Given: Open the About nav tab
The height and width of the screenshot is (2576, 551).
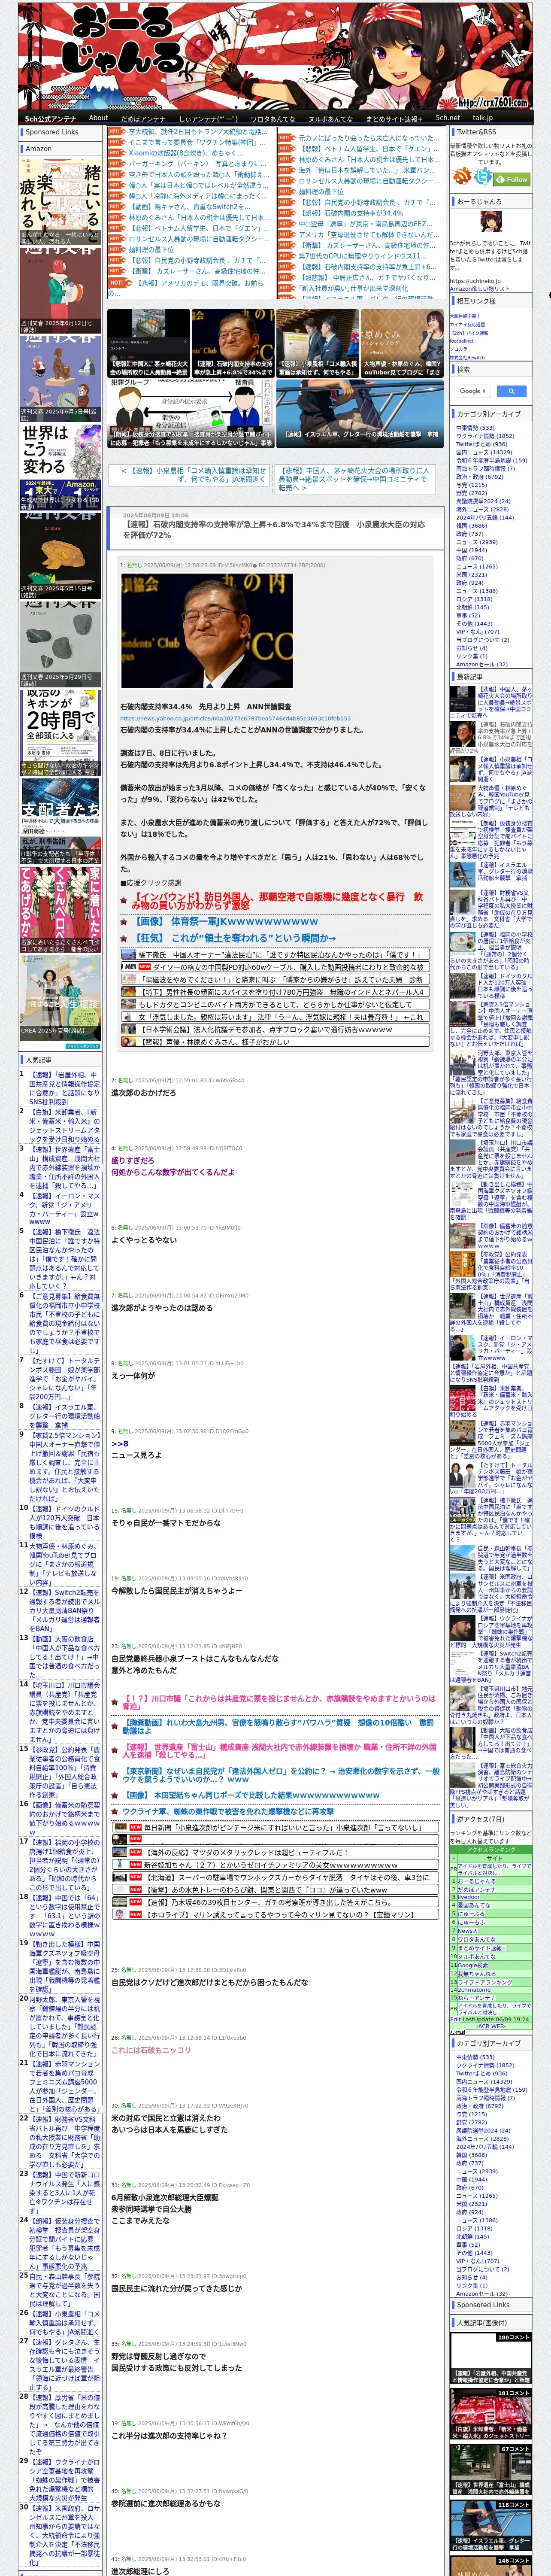Looking at the screenshot, I should click(98, 118).
